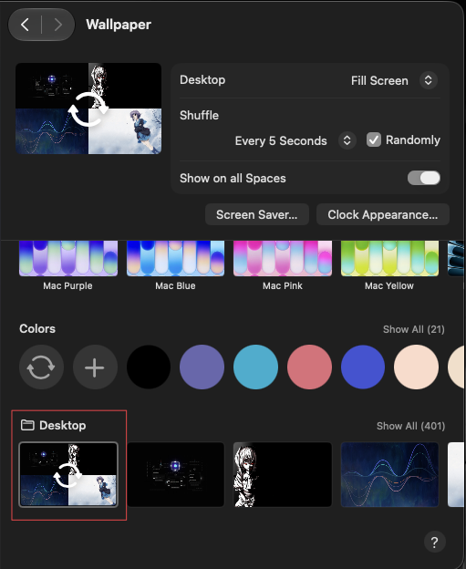Add a custom color with plus button

95,367
